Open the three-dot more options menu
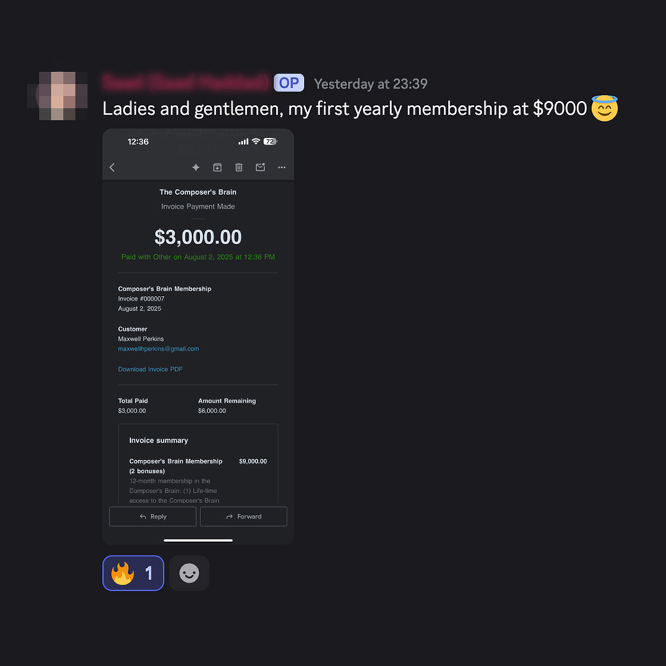Image resolution: width=666 pixels, height=666 pixels. point(282,167)
